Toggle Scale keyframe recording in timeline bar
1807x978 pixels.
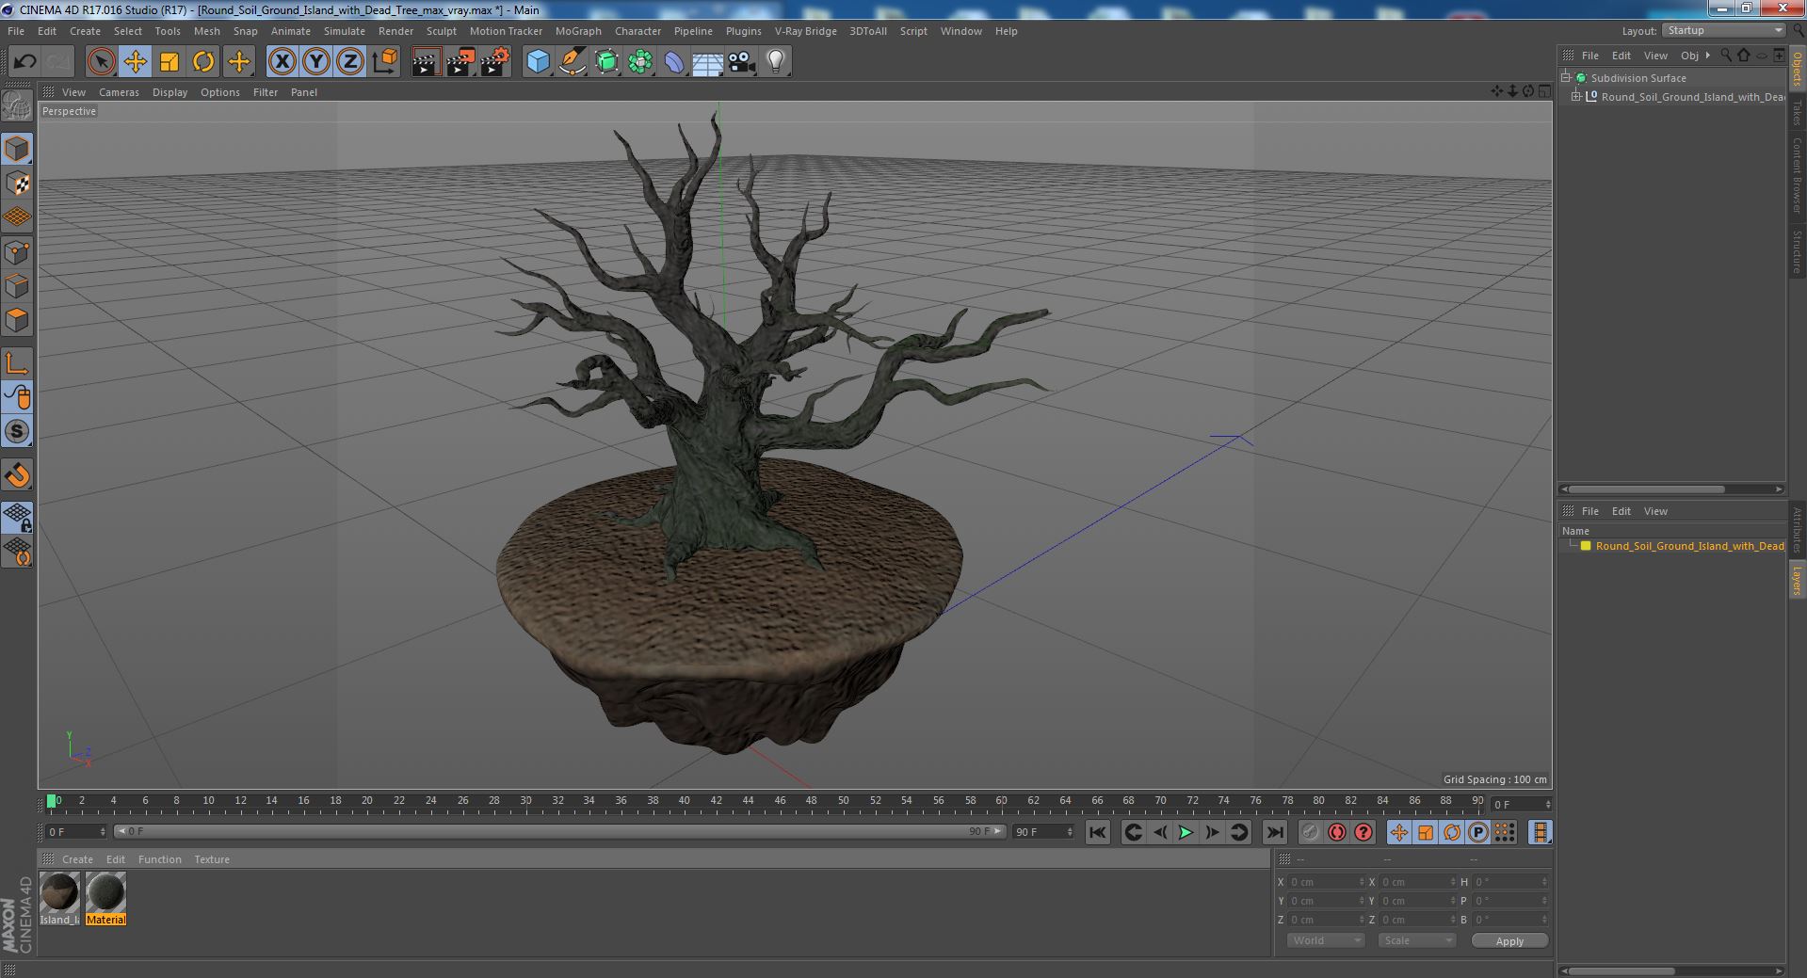point(1425,832)
